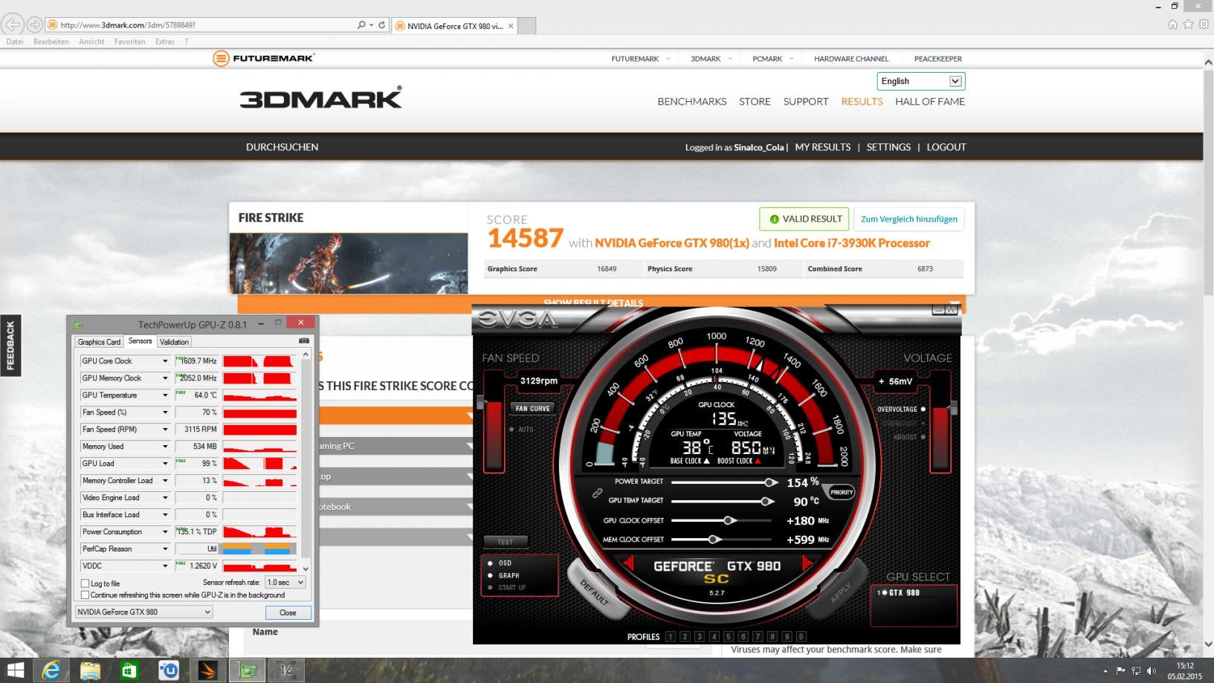The height and width of the screenshot is (683, 1214).
Task: Open the 3DMark taskbar icon
Action: coord(208,670)
